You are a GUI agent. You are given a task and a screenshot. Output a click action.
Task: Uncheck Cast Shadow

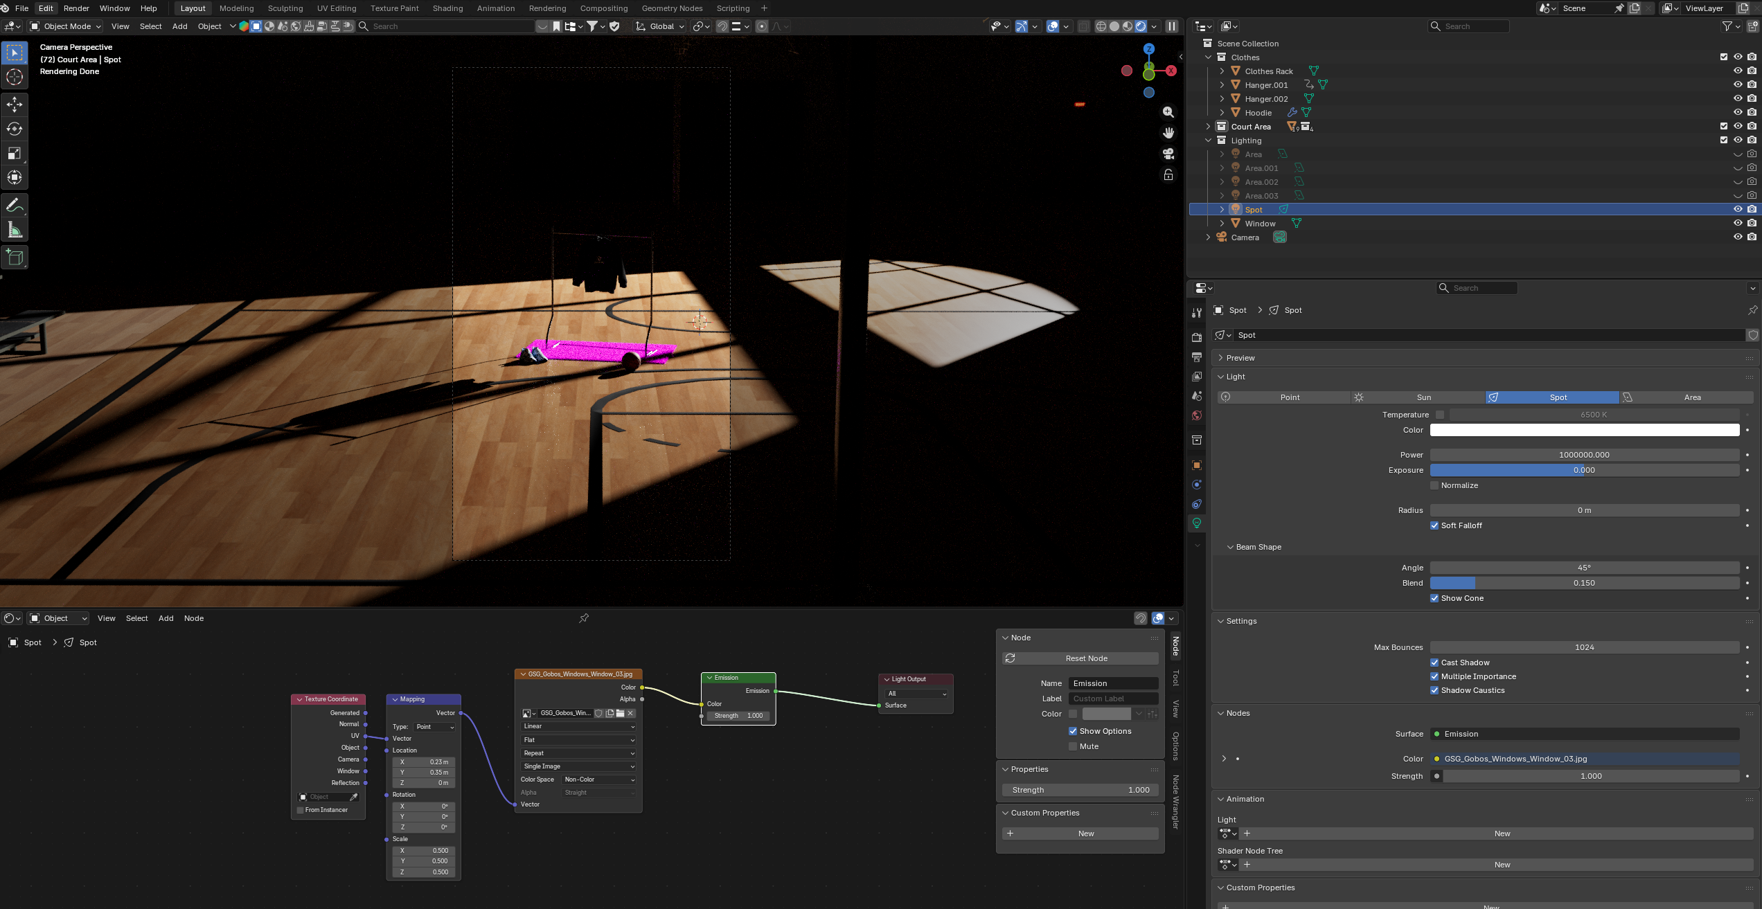point(1434,663)
